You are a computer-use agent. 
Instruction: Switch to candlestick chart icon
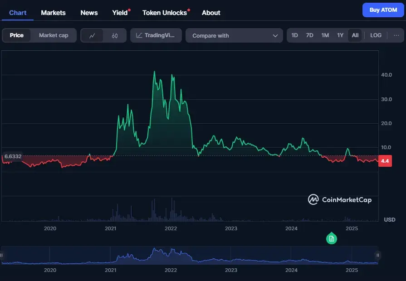click(x=115, y=35)
